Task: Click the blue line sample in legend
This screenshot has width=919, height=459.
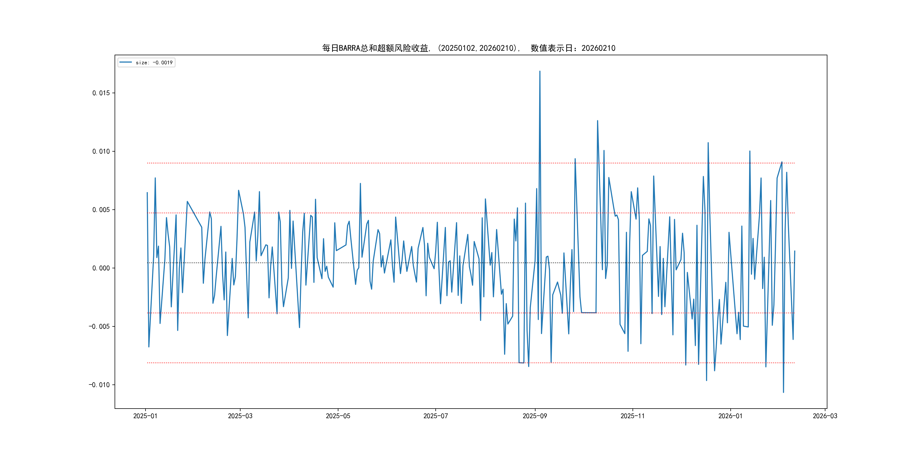Action: (x=126, y=62)
